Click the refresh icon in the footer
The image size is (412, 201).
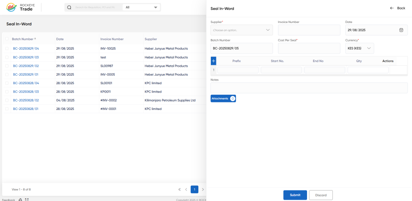pos(21,200)
